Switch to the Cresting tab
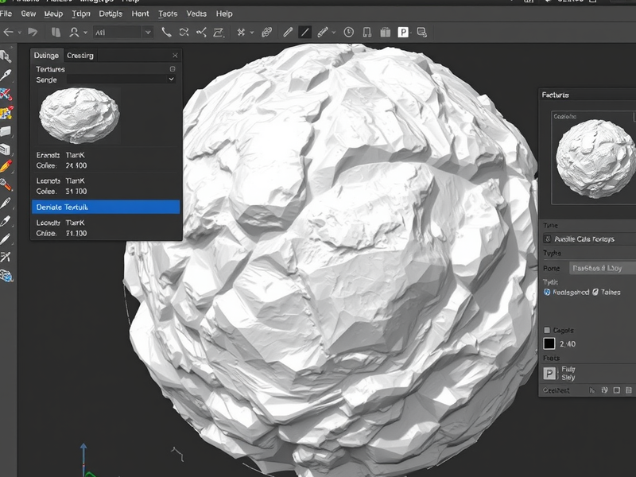636x477 pixels. click(x=80, y=56)
